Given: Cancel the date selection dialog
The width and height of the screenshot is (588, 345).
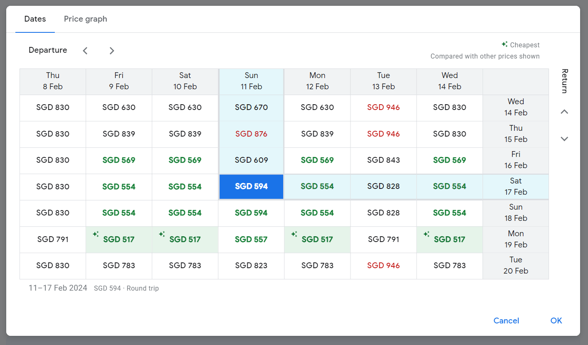Looking at the screenshot, I should pos(506,321).
